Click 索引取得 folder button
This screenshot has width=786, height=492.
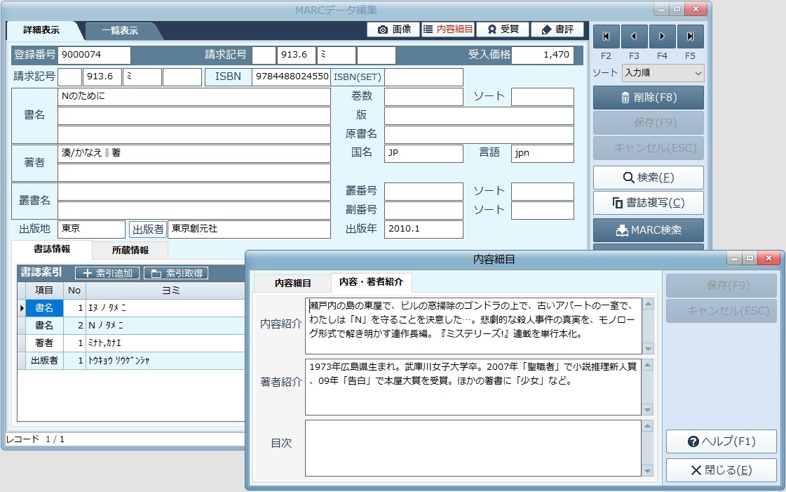tap(176, 273)
